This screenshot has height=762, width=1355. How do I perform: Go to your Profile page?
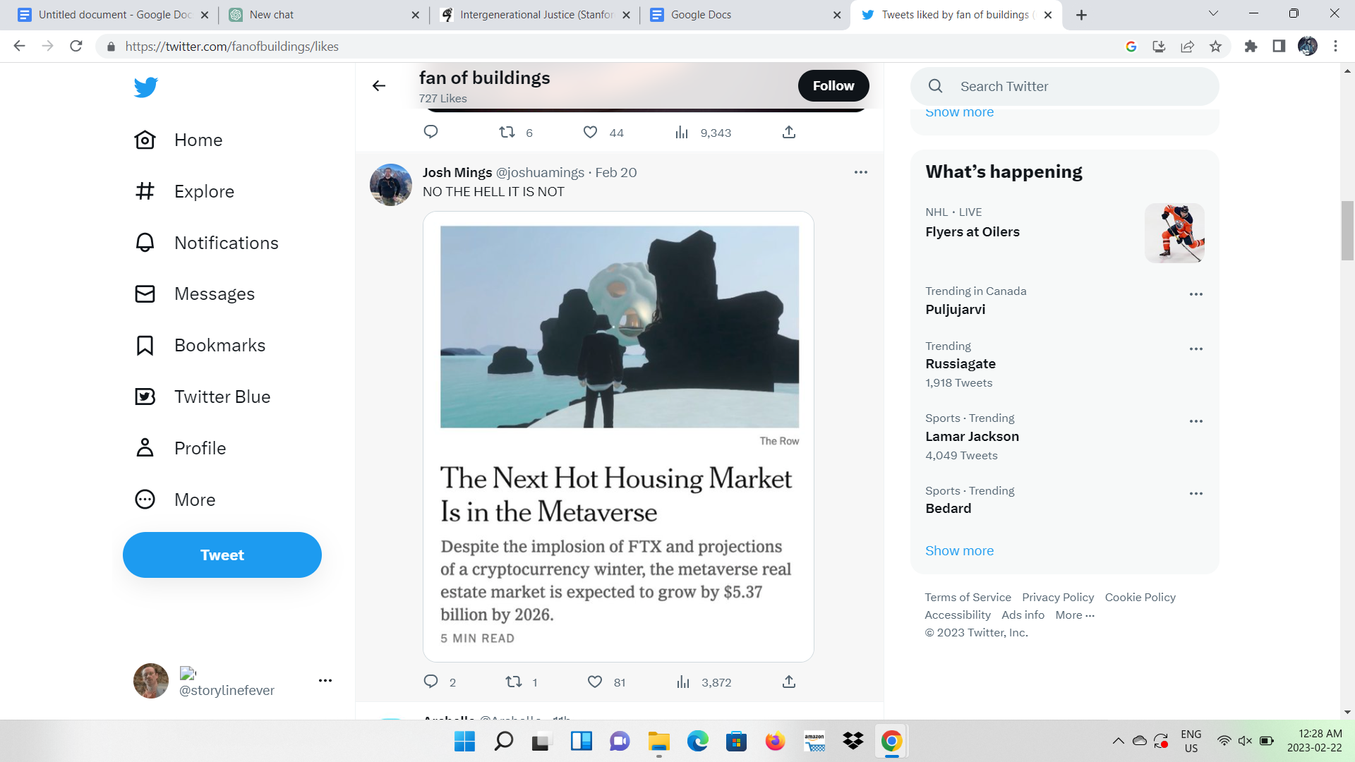click(x=180, y=448)
